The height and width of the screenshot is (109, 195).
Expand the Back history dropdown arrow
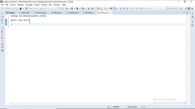coord(148,8)
